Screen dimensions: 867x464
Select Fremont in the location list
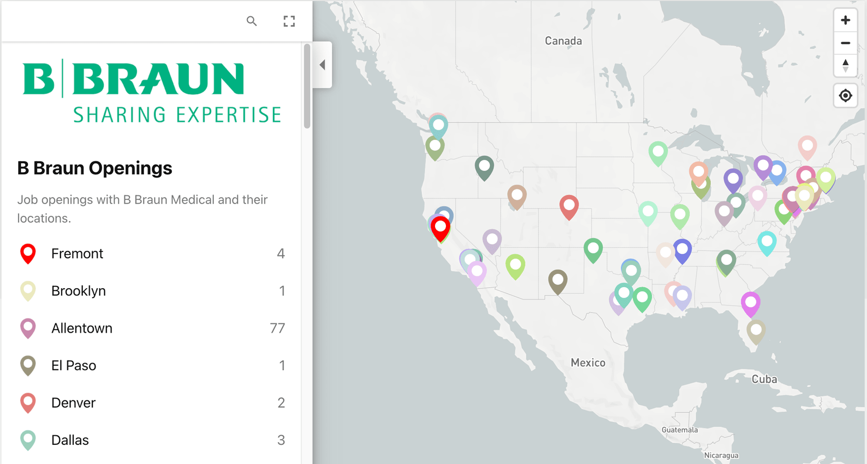tap(77, 253)
